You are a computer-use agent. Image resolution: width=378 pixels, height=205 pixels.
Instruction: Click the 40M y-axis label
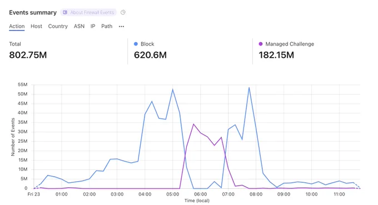coord(22,113)
